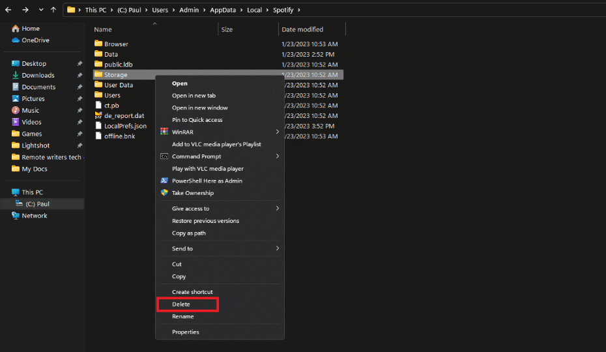Expand chevron after Spotify in breadcrumb

(x=298, y=10)
